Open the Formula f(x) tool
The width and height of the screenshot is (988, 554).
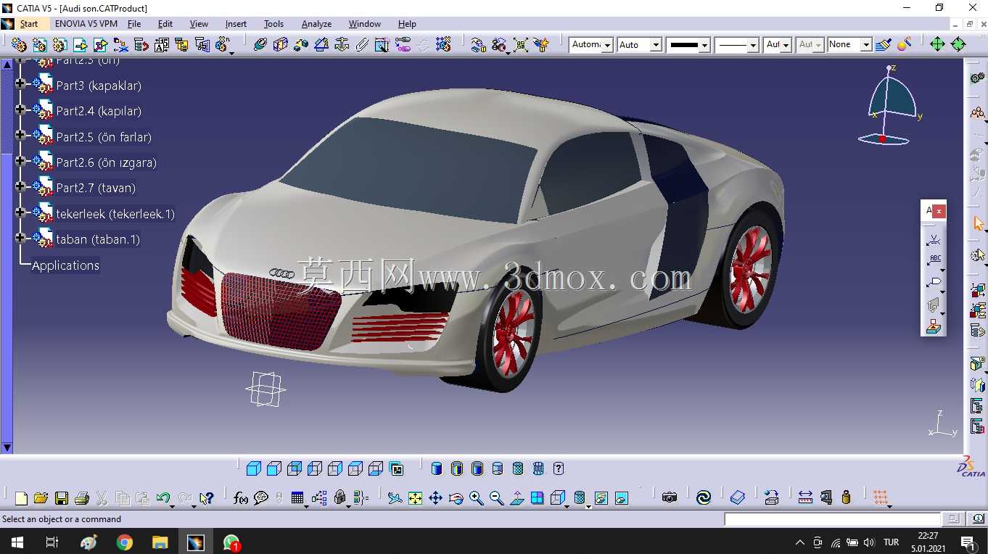(x=241, y=498)
